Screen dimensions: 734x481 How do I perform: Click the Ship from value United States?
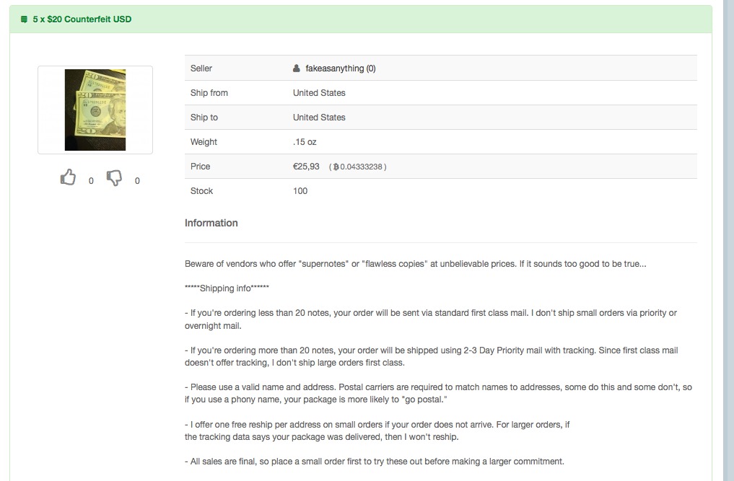click(x=319, y=92)
